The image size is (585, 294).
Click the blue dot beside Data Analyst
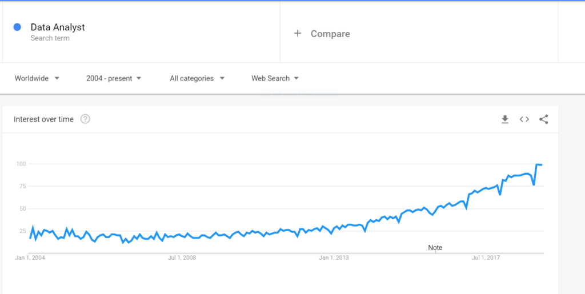pos(17,27)
